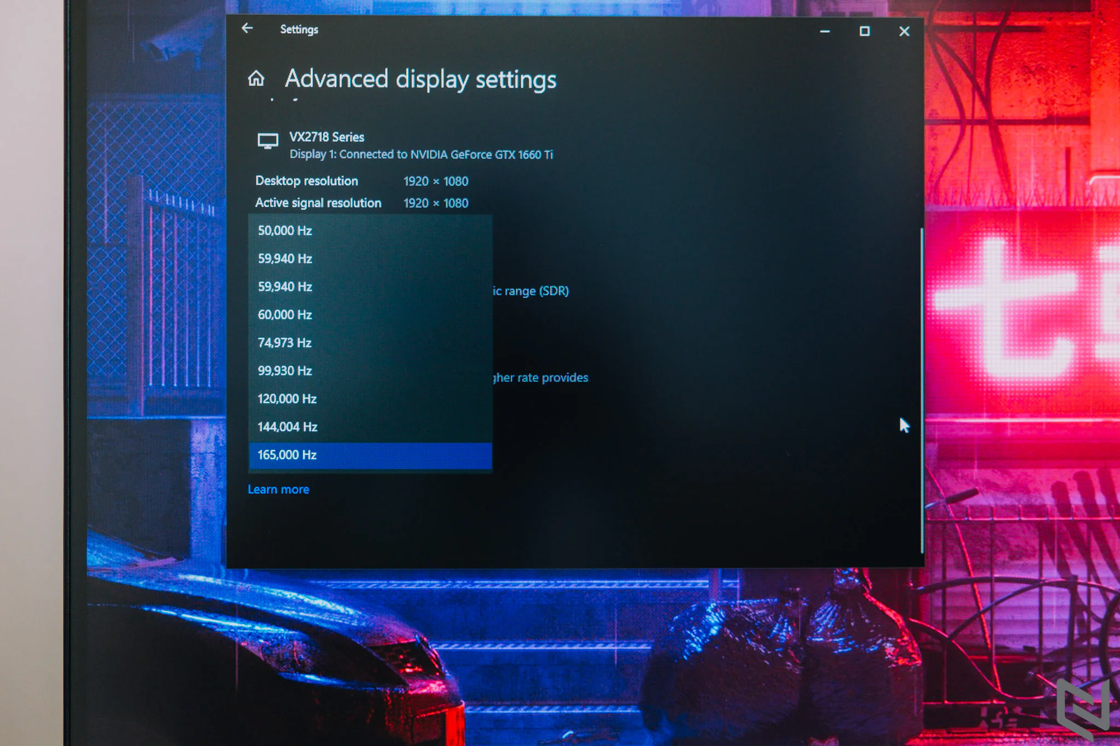The image size is (1120, 746).
Task: Click the VX2718 Series monitor icon
Action: [x=268, y=141]
